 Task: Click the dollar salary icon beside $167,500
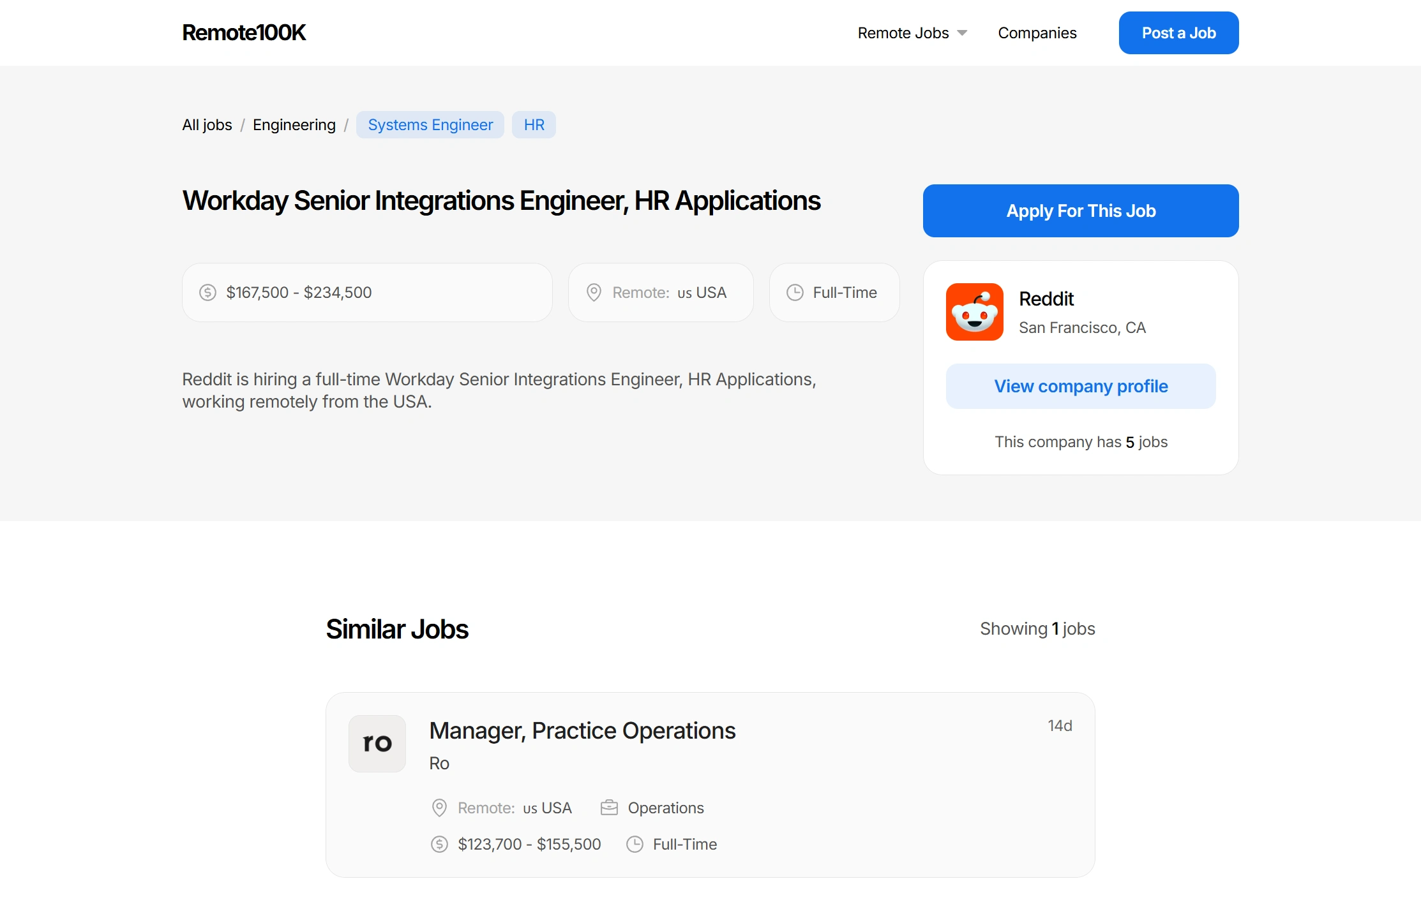(x=207, y=292)
